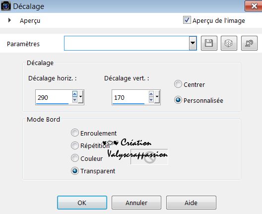Decrease vertical offset with down arrow
Viewport: 262px width, 214px height.
pyautogui.click(x=151, y=100)
